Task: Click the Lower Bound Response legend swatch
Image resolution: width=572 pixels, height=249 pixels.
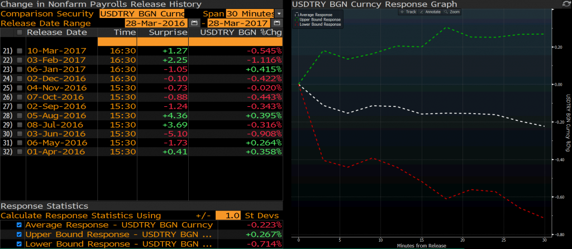Action: point(297,24)
